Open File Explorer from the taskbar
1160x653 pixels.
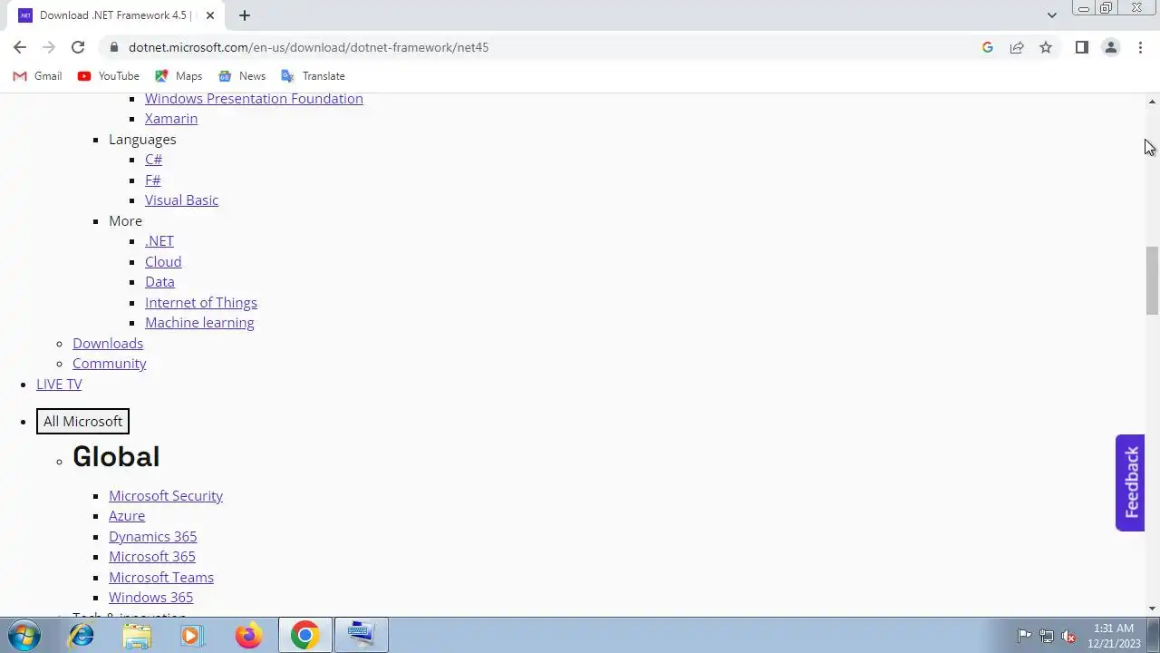click(137, 636)
